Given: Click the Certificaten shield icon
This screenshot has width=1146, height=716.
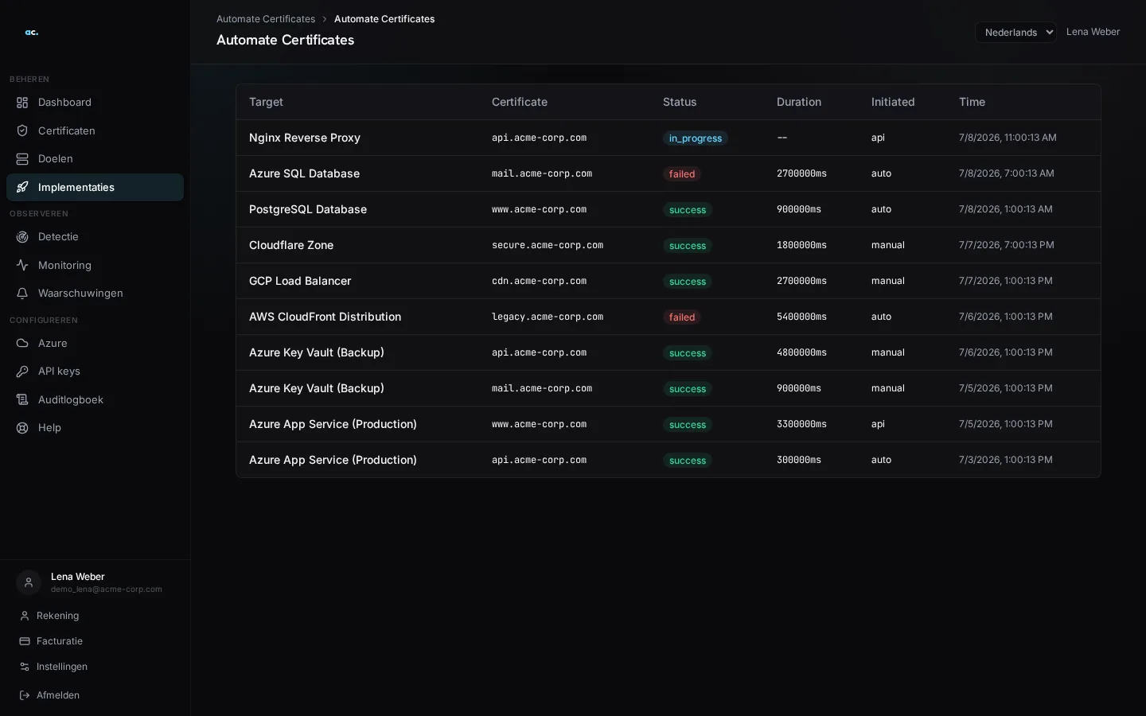Looking at the screenshot, I should click(22, 130).
